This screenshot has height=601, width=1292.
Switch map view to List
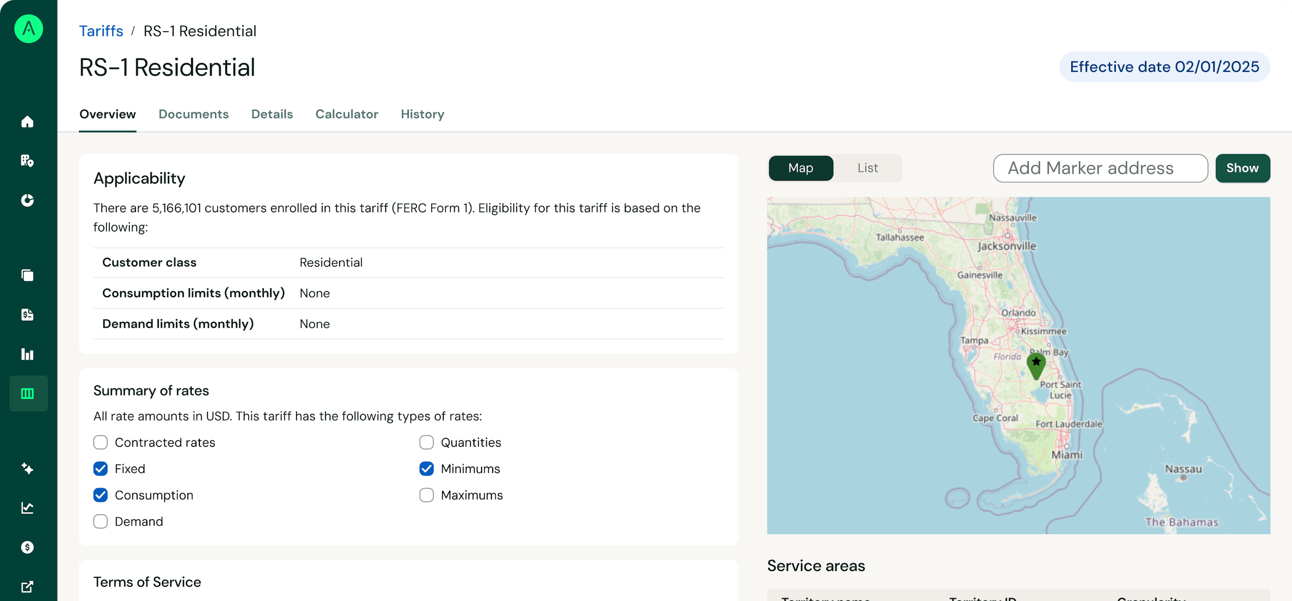pyautogui.click(x=867, y=168)
